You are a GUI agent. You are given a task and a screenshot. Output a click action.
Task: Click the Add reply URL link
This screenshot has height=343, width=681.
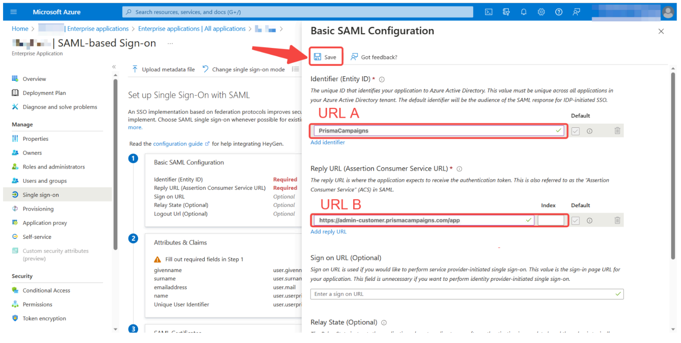point(328,232)
